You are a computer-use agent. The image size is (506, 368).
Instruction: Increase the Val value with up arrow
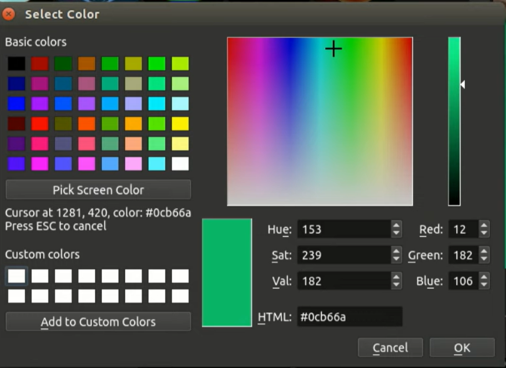pos(396,278)
